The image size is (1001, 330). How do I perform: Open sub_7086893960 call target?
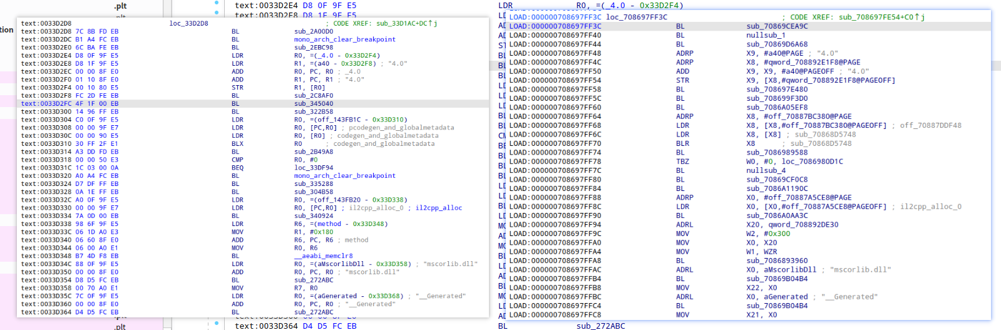pyautogui.click(x=777, y=260)
